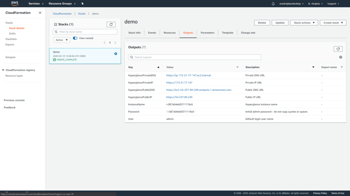The width and height of the screenshot is (350, 196).
Task: Open Exports in the sidebar
Action: point(10,45)
